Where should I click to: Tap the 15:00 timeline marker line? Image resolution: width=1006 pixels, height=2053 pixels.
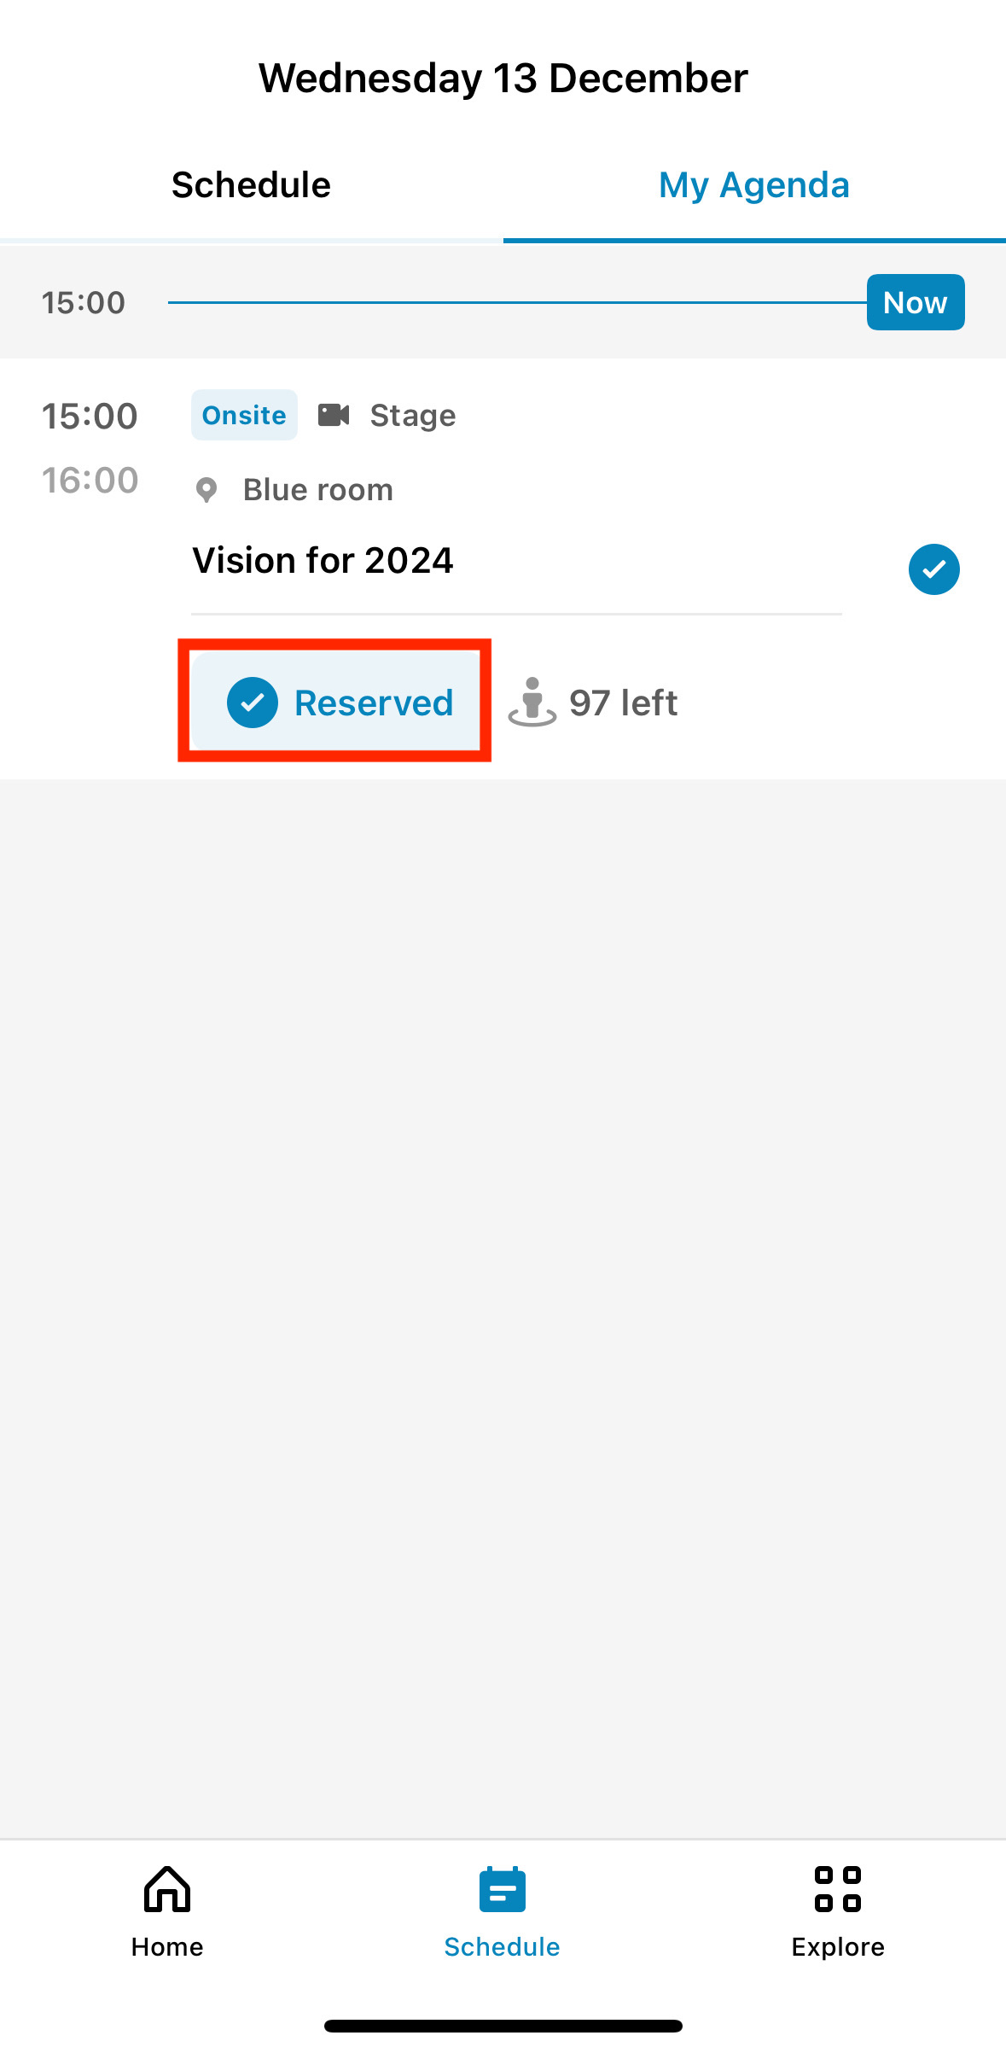(x=517, y=302)
